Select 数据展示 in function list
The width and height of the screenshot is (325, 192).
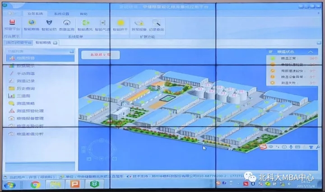tap(25, 66)
